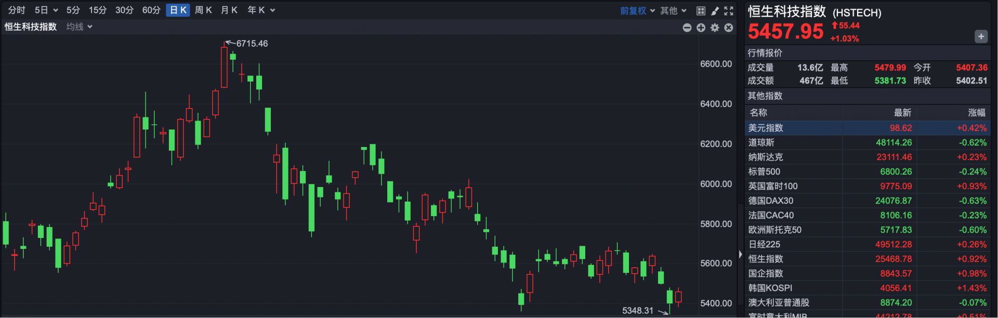998x318 pixels.
Task: Switch to the 分时 intraday tab
Action: coord(17,10)
